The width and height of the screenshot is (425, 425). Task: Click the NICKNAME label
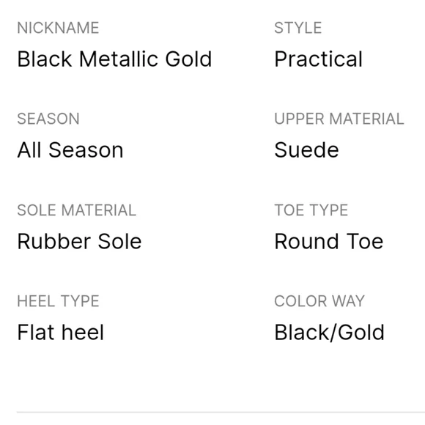coord(58,28)
